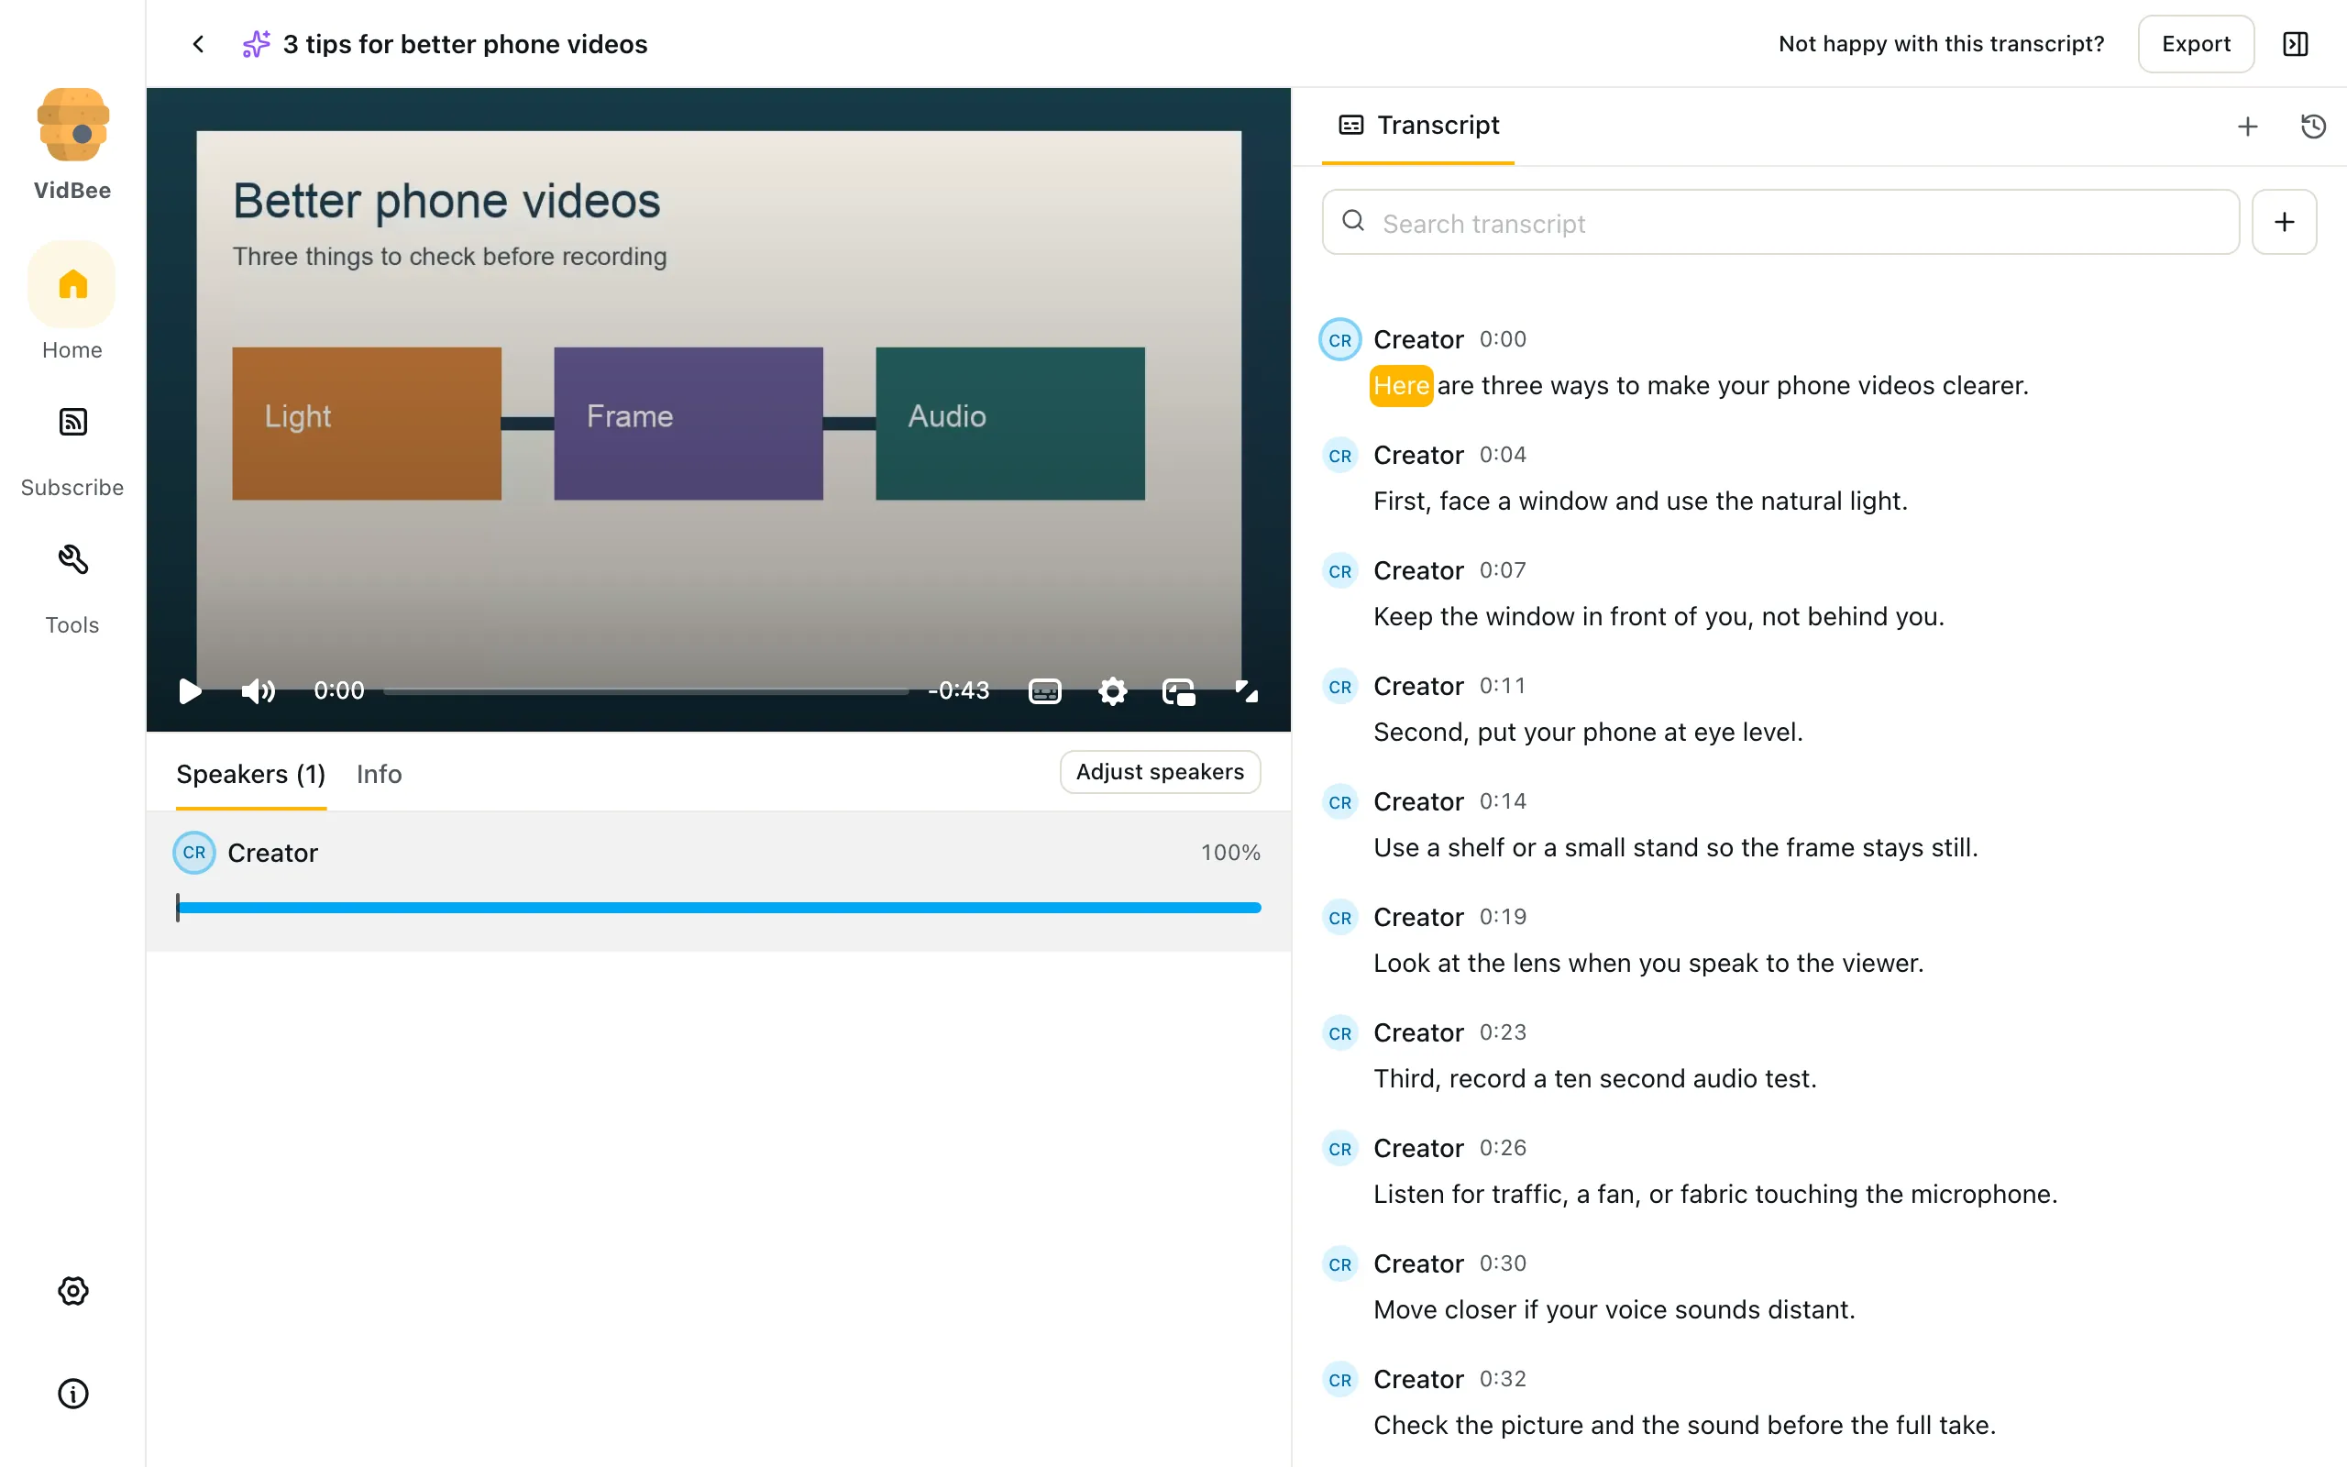
Task: Jump to timestamp 0:04
Action: click(1503, 455)
